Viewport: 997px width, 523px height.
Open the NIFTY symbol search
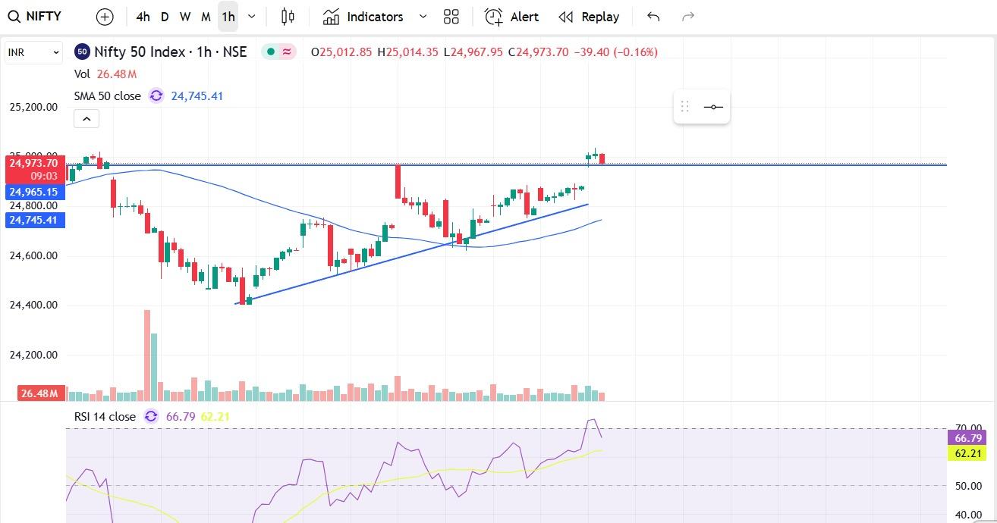pos(35,17)
